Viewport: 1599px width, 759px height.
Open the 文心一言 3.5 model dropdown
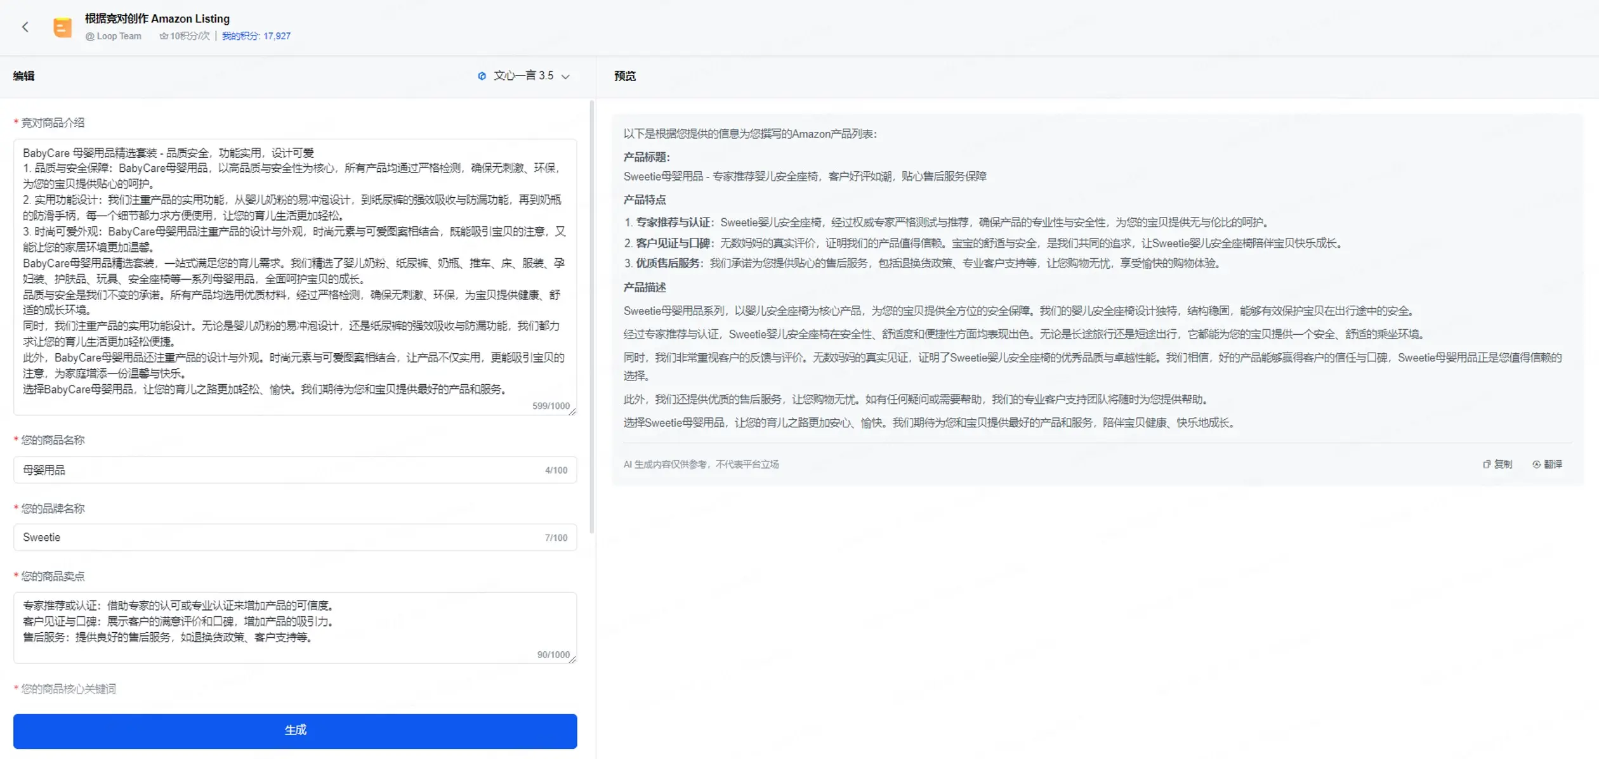524,76
